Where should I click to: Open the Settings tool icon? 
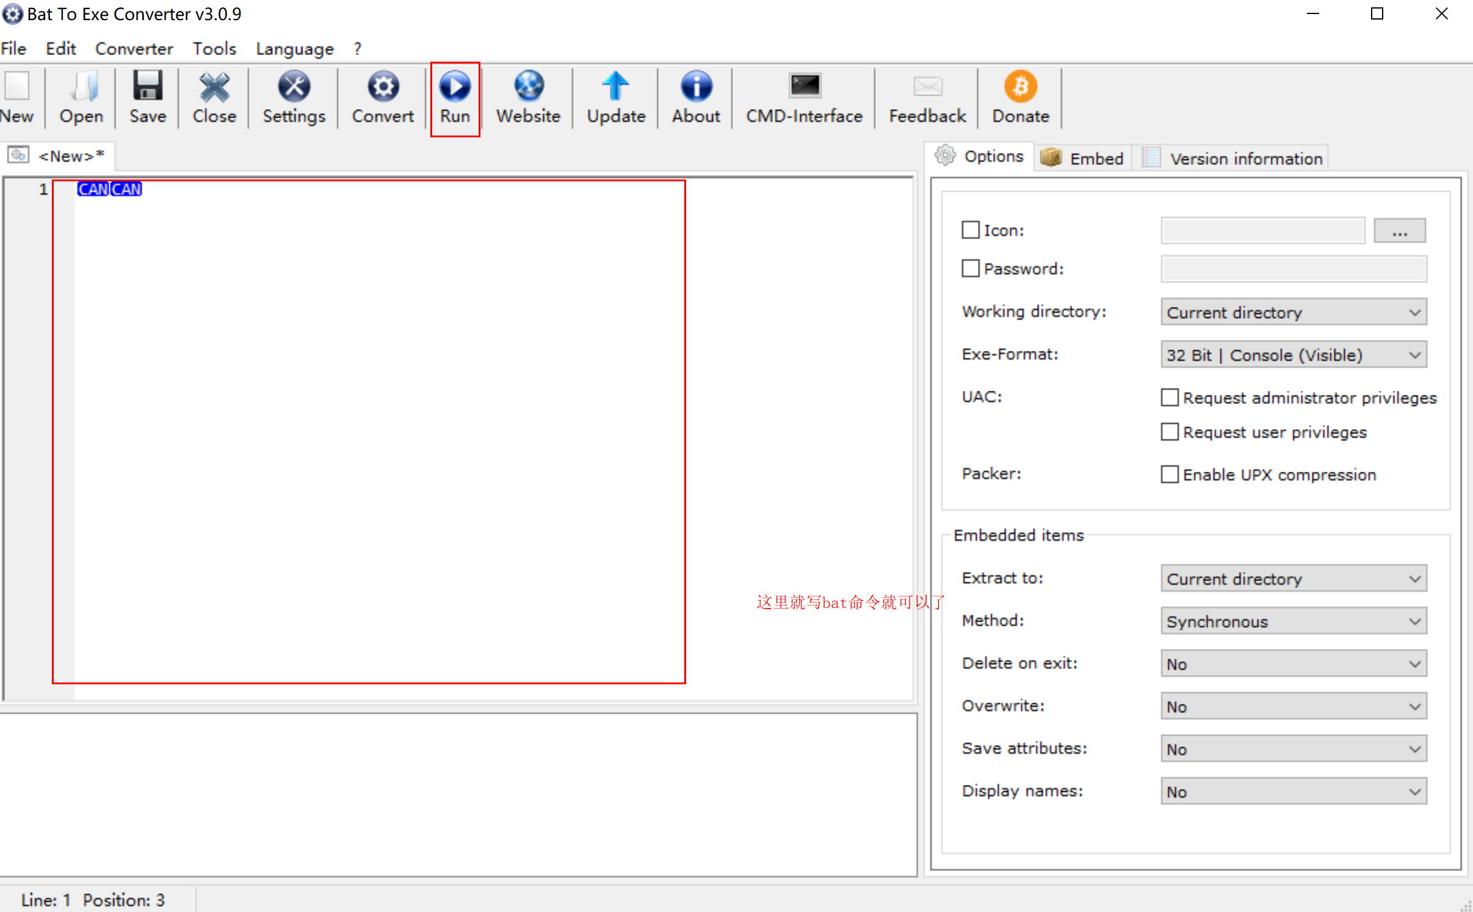tap(294, 87)
